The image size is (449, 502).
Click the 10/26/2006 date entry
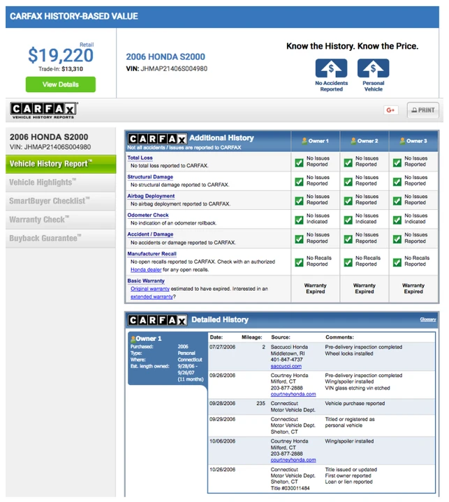(x=222, y=470)
